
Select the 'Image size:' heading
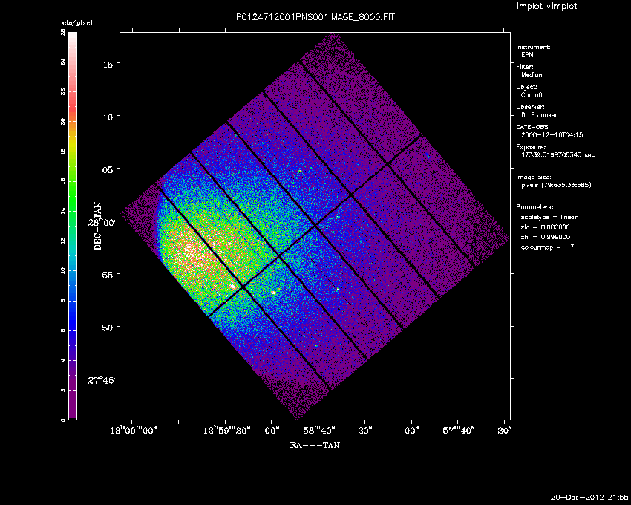[534, 177]
